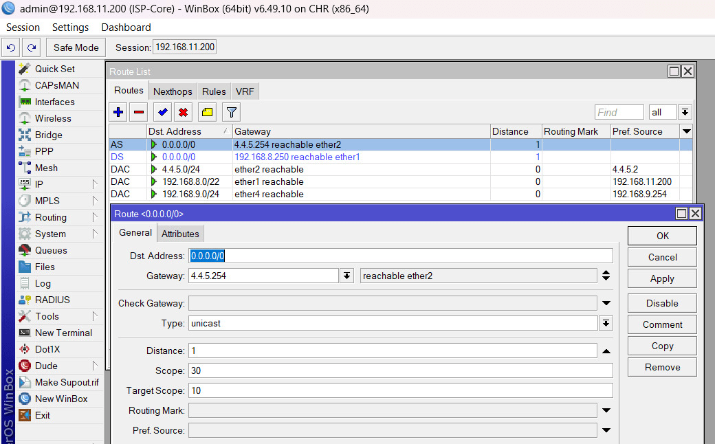This screenshot has height=444, width=715.
Task: Click OK in route dialog
Action: [662, 236]
